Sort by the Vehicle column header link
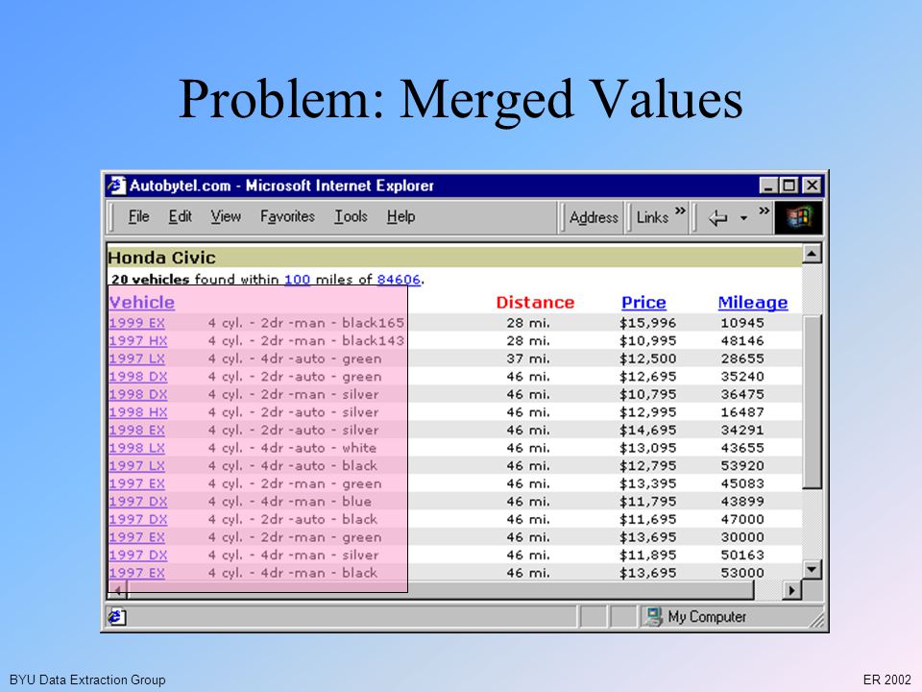This screenshot has height=692, width=922. click(142, 303)
